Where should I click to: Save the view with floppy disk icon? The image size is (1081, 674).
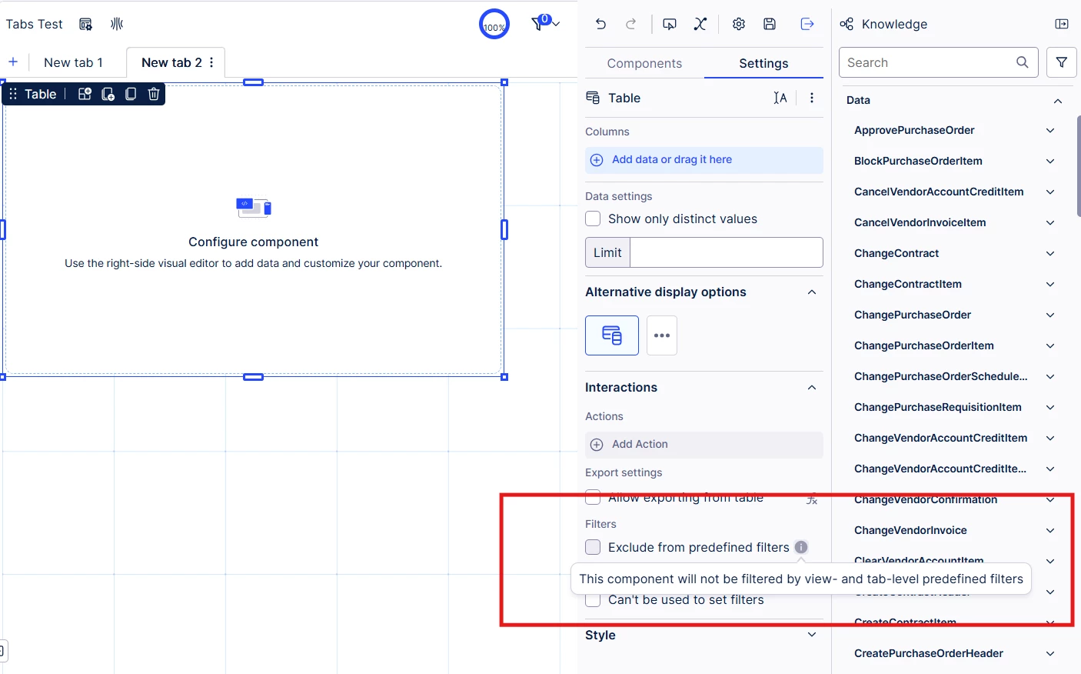point(770,25)
